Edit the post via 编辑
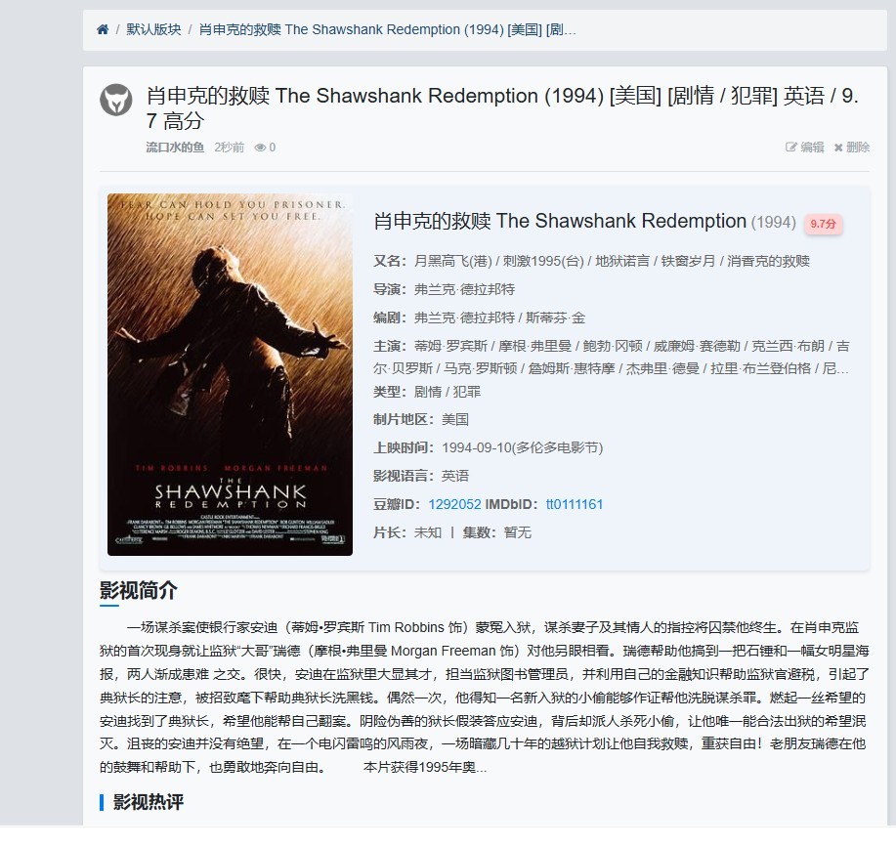896x847 pixels. 812,148
